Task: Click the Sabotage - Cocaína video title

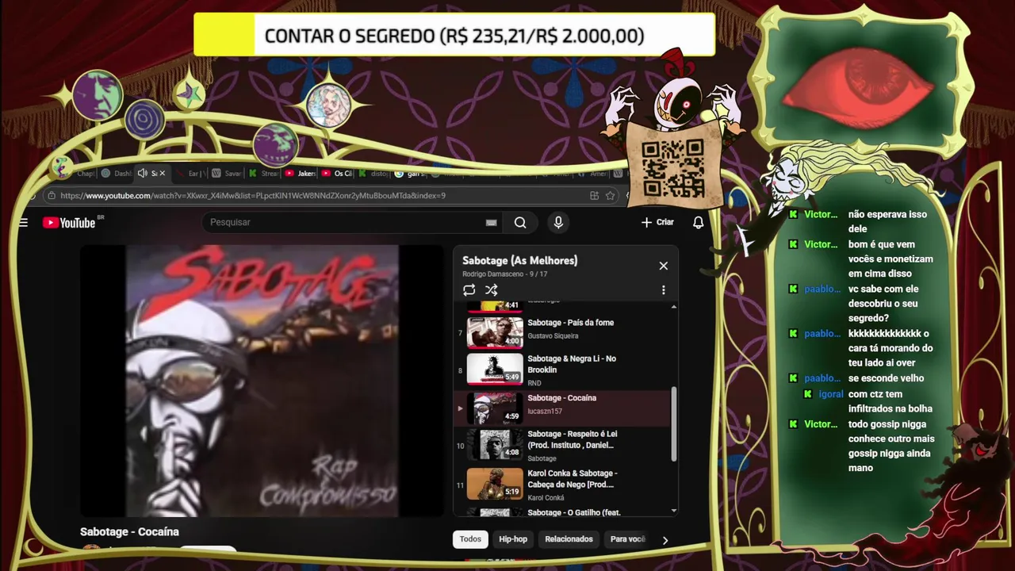Action: [x=129, y=532]
